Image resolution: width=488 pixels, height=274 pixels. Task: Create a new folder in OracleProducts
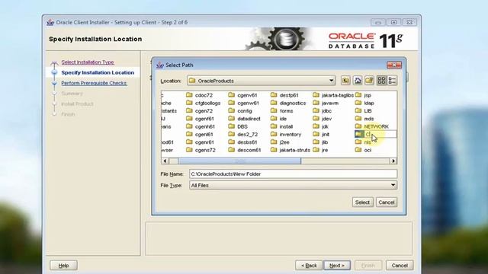tap(369, 81)
